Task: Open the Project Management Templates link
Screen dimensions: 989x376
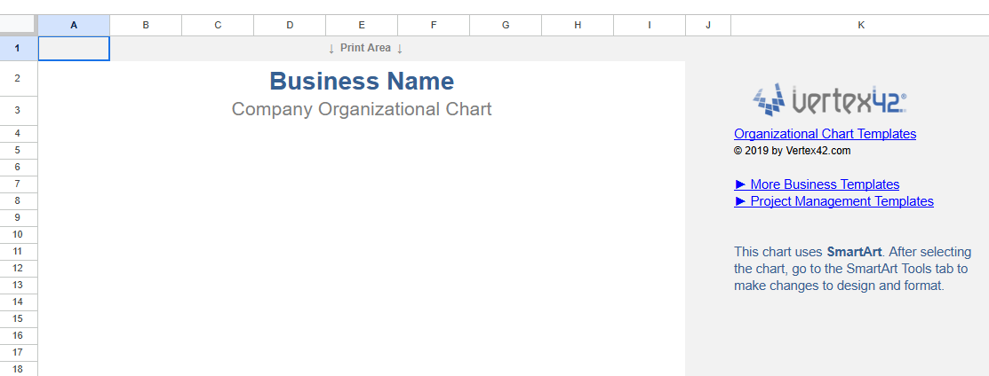Action: (x=833, y=201)
